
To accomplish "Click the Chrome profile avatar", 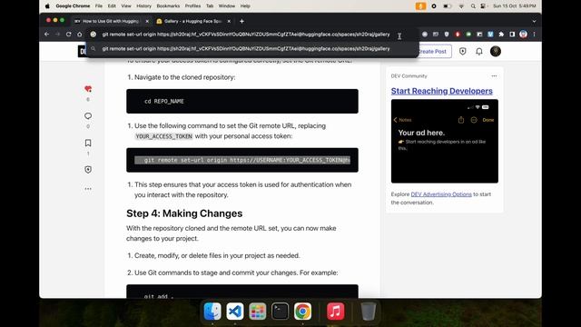I will [523, 35].
